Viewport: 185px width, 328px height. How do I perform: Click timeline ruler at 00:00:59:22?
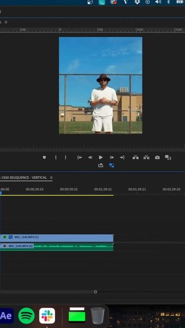(68, 189)
